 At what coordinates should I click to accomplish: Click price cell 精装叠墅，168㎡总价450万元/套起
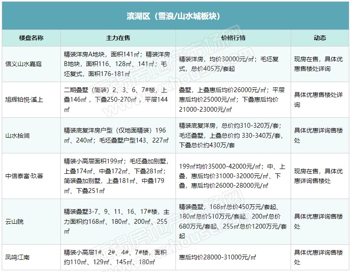pyautogui.click(x=233, y=222)
